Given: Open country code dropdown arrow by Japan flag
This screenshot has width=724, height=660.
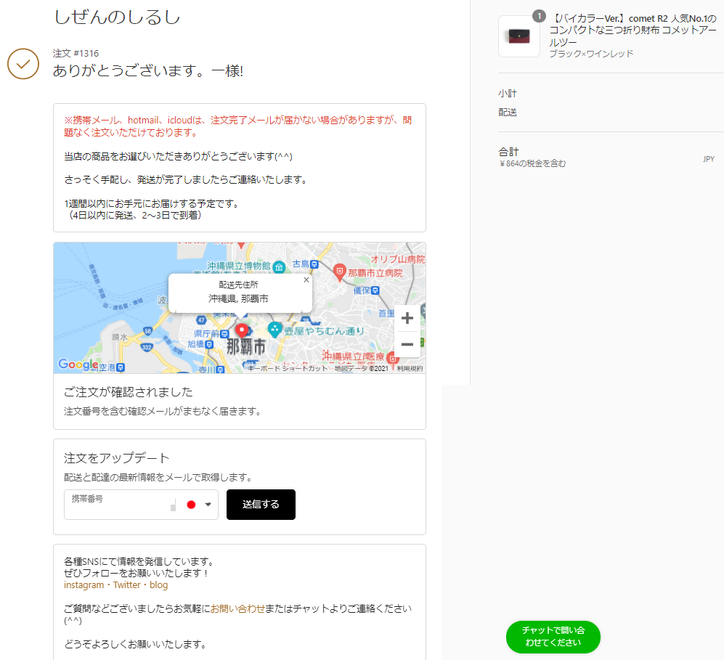Looking at the screenshot, I should (x=208, y=505).
